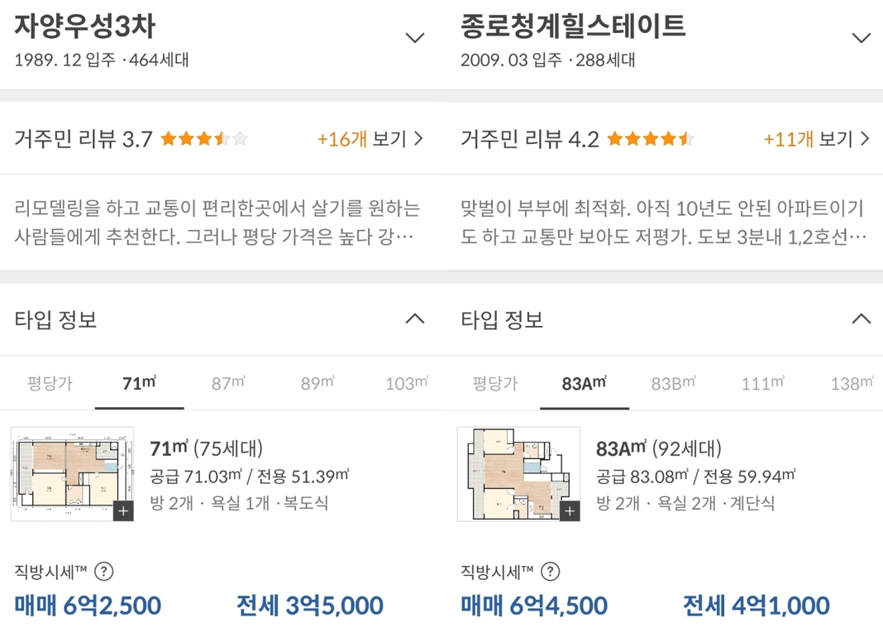Screen dimensions: 883x637
Task: Click 매매 6억2,500 price
Action: 88,606
